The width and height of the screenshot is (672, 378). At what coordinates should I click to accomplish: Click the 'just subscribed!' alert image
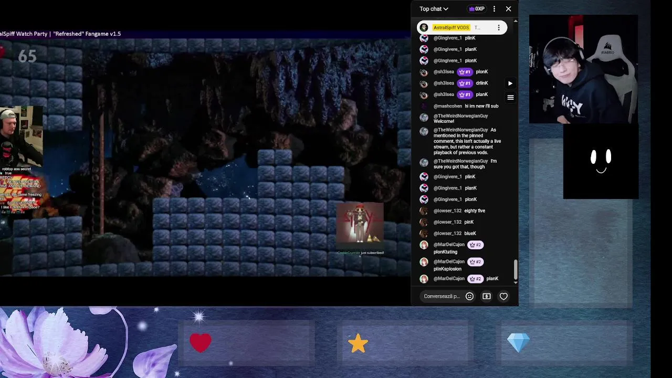coord(360,225)
